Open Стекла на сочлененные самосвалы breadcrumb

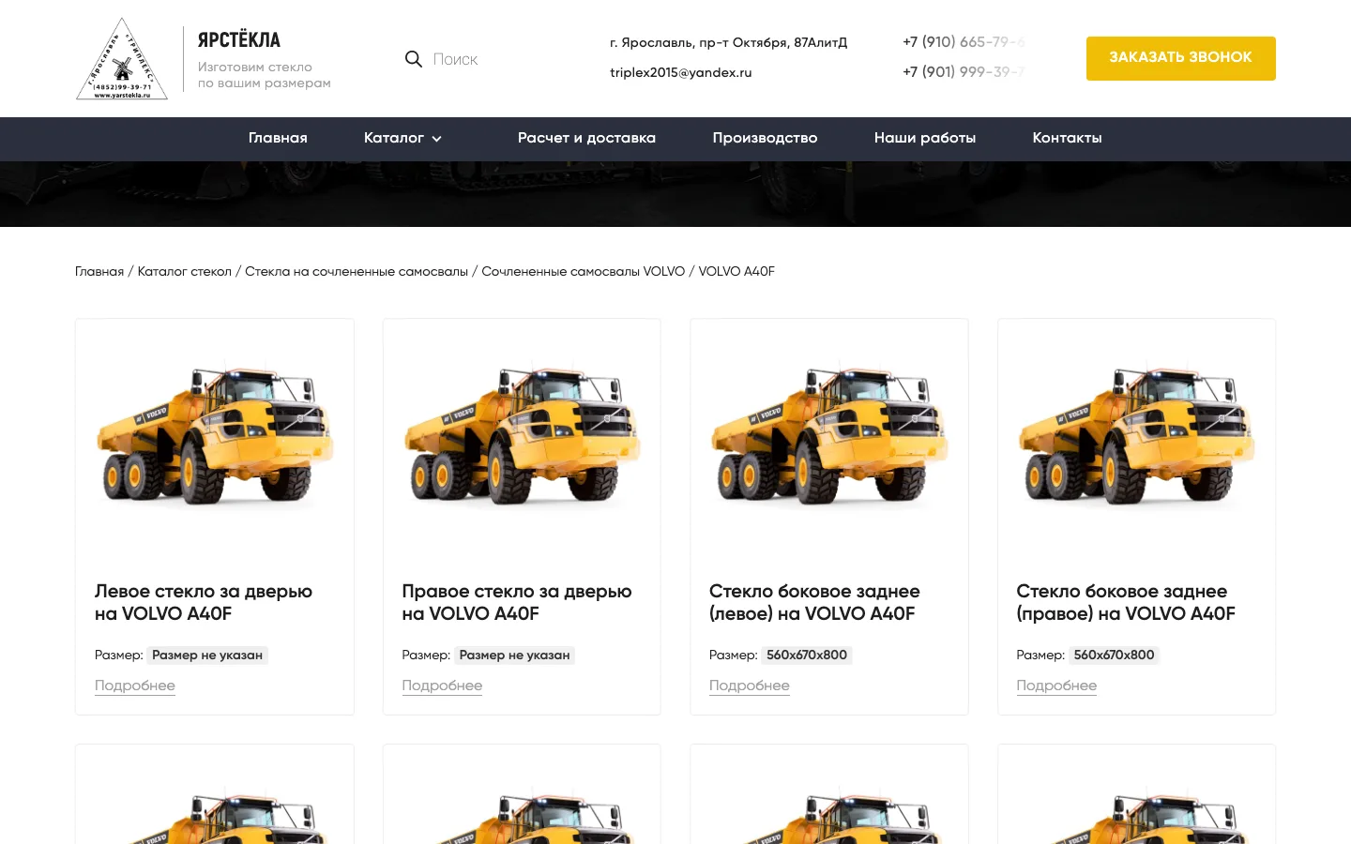357,271
